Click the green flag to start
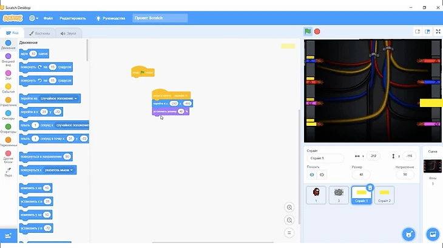443x248 pixels. click(308, 32)
